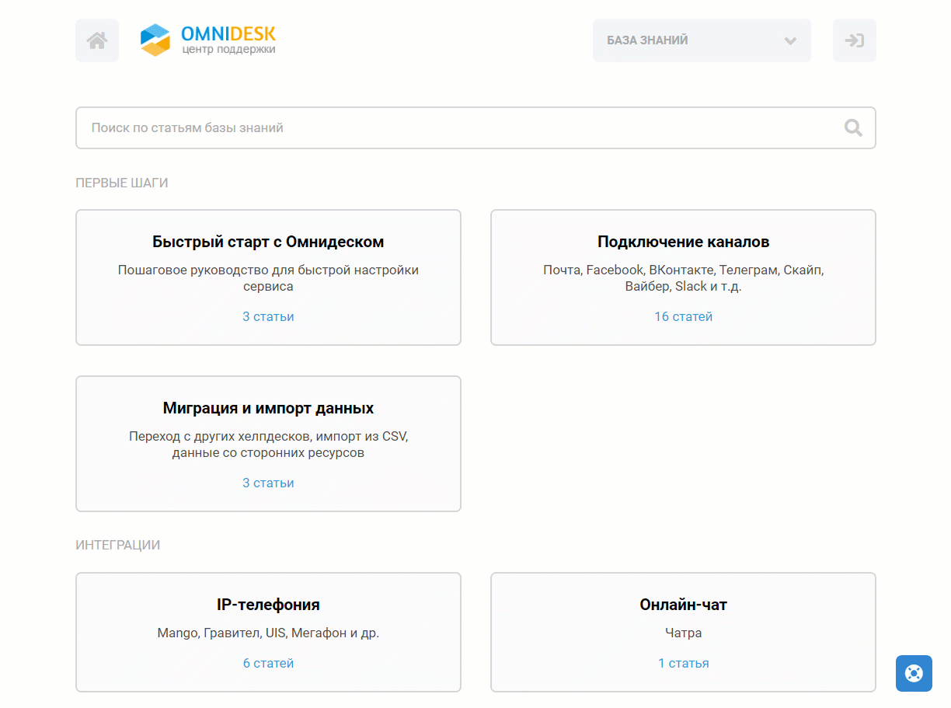Click 3 статьи under Миграция и импорт
This screenshot has height=708, width=951.
268,483
